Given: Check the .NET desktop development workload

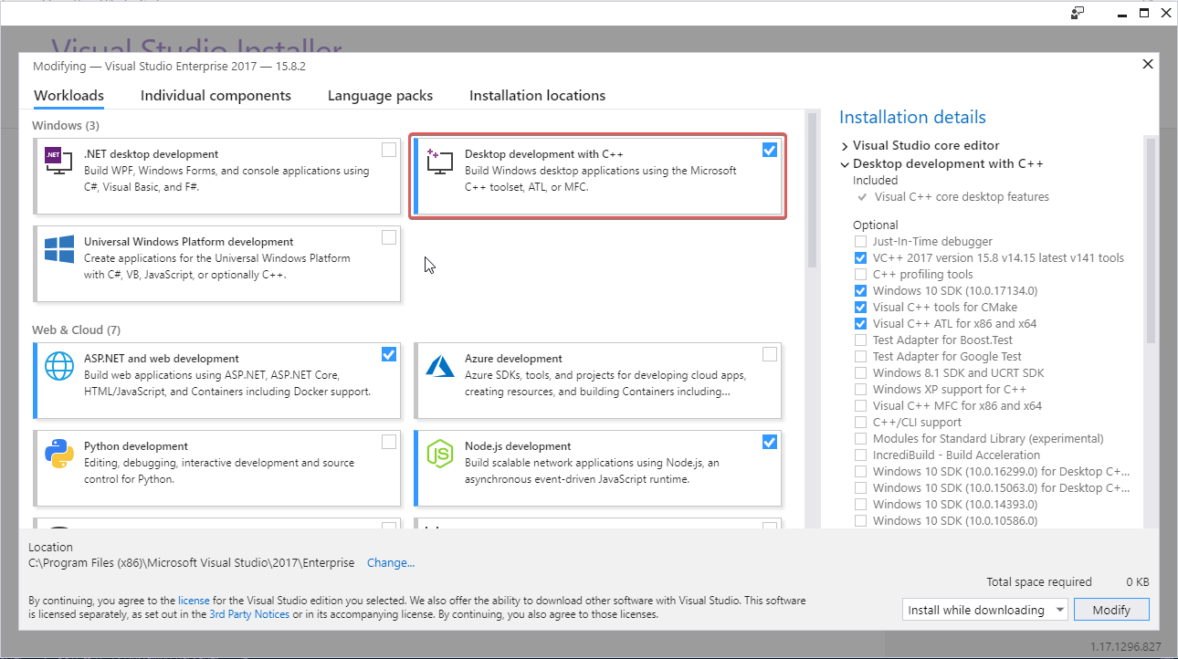Looking at the screenshot, I should pyautogui.click(x=389, y=150).
